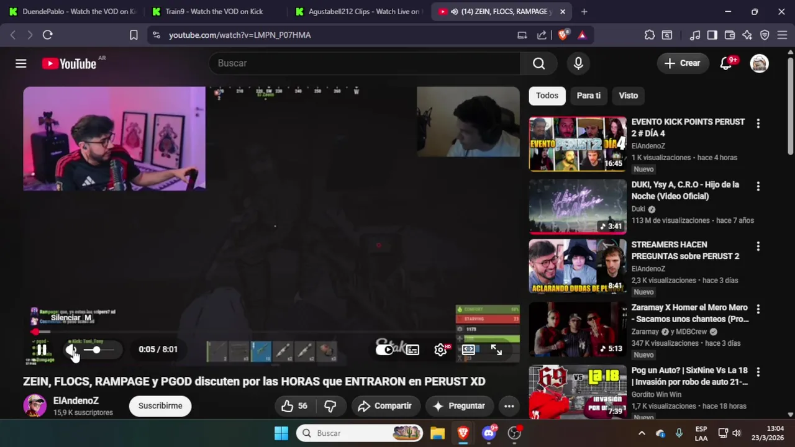The width and height of the screenshot is (795, 447).
Task: Open Brave Wallet icon
Action: [x=730, y=35]
